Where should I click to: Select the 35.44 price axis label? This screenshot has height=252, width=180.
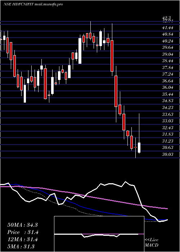click(167, 94)
